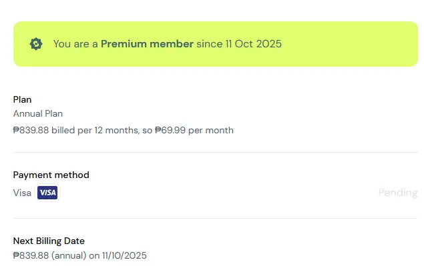
Task: Click the word since in the banner
Action: (210, 44)
